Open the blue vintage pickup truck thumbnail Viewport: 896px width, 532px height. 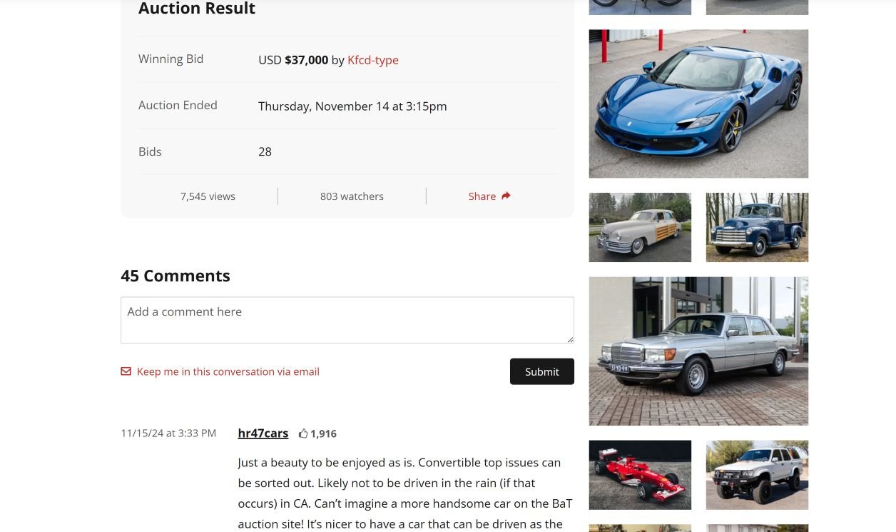[x=757, y=227]
